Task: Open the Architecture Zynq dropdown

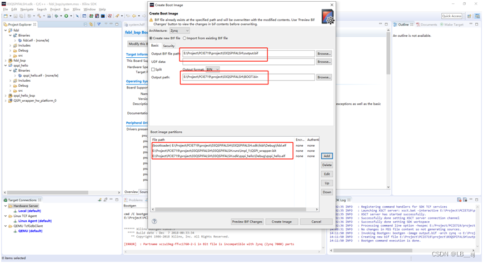Action: 180,31
